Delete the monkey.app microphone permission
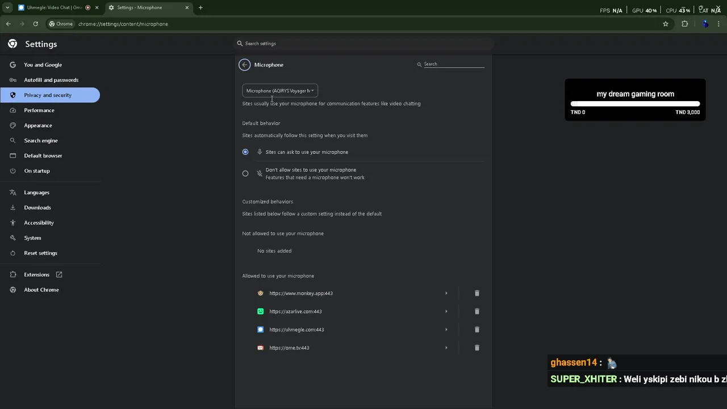The image size is (727, 409). click(477, 293)
